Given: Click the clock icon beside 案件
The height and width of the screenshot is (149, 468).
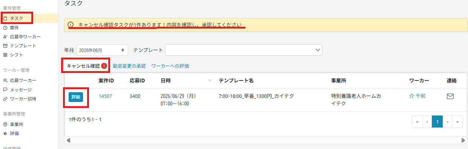Looking at the screenshot, I should tap(5, 27).
